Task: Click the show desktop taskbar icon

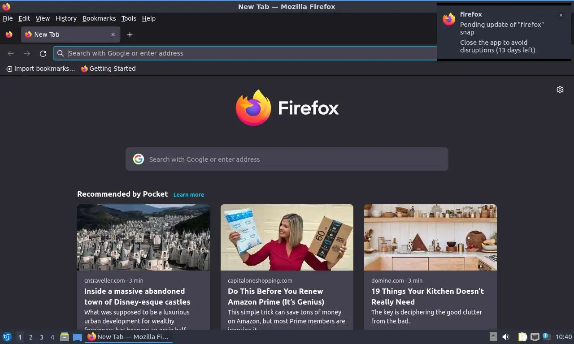Action: (x=78, y=337)
